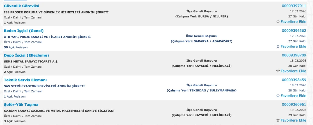Click Favorilere Ekle text for SAS STERİLİZASYON job
The width and height of the screenshot is (313, 125).
pyautogui.click(x=293, y=96)
